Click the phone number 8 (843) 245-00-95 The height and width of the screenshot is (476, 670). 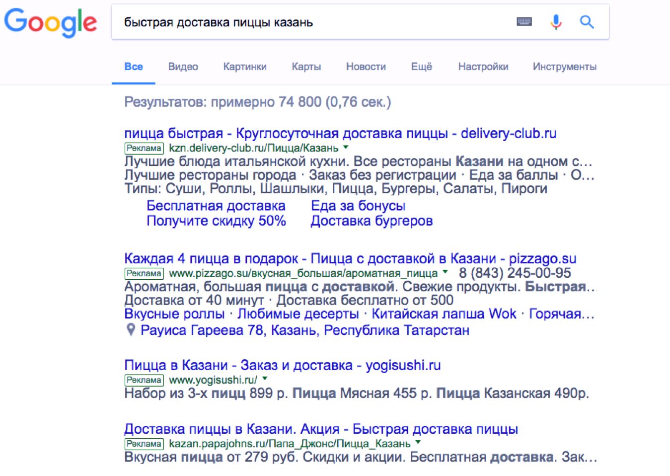[x=515, y=273]
